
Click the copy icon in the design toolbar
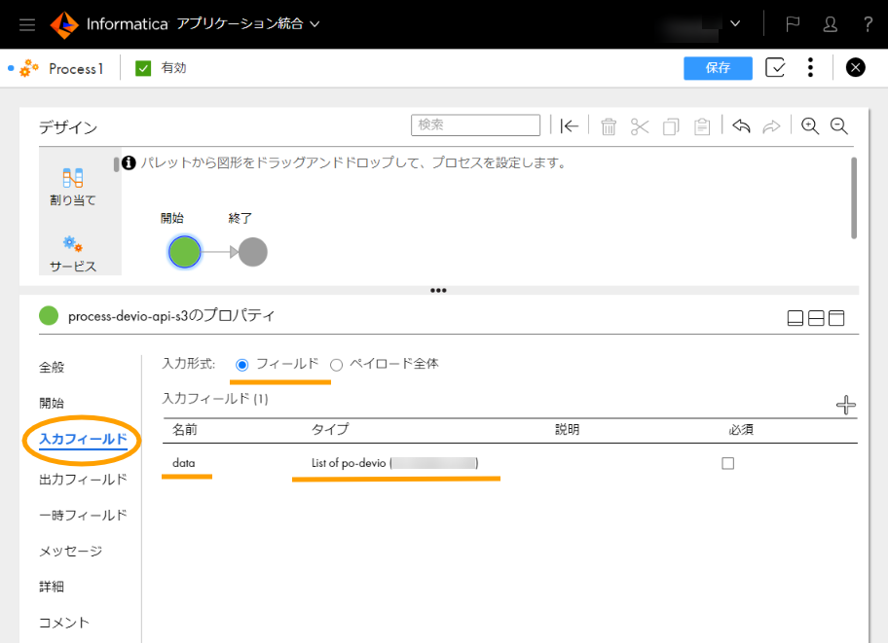tap(671, 125)
